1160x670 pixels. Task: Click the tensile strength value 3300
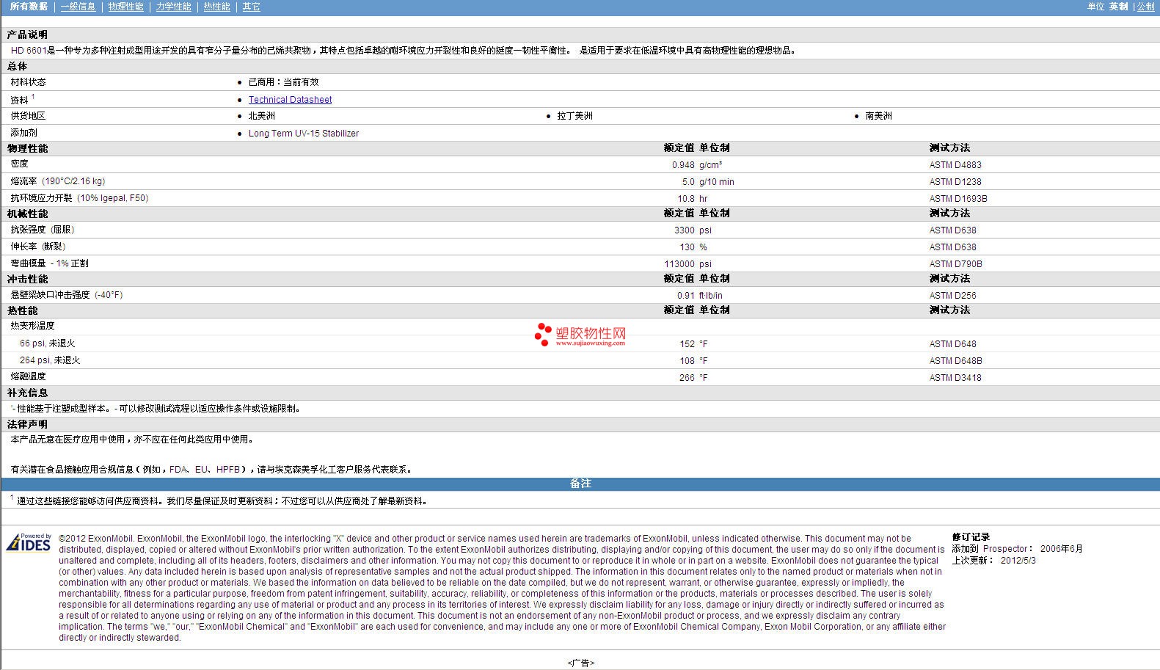[685, 230]
